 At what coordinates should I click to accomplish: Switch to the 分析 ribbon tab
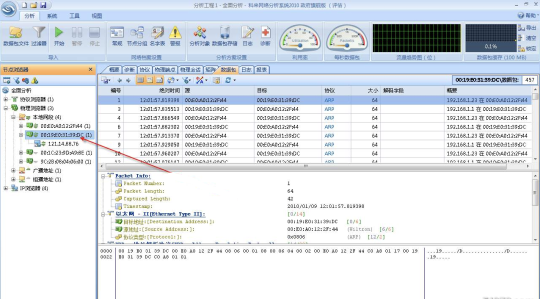tap(29, 16)
